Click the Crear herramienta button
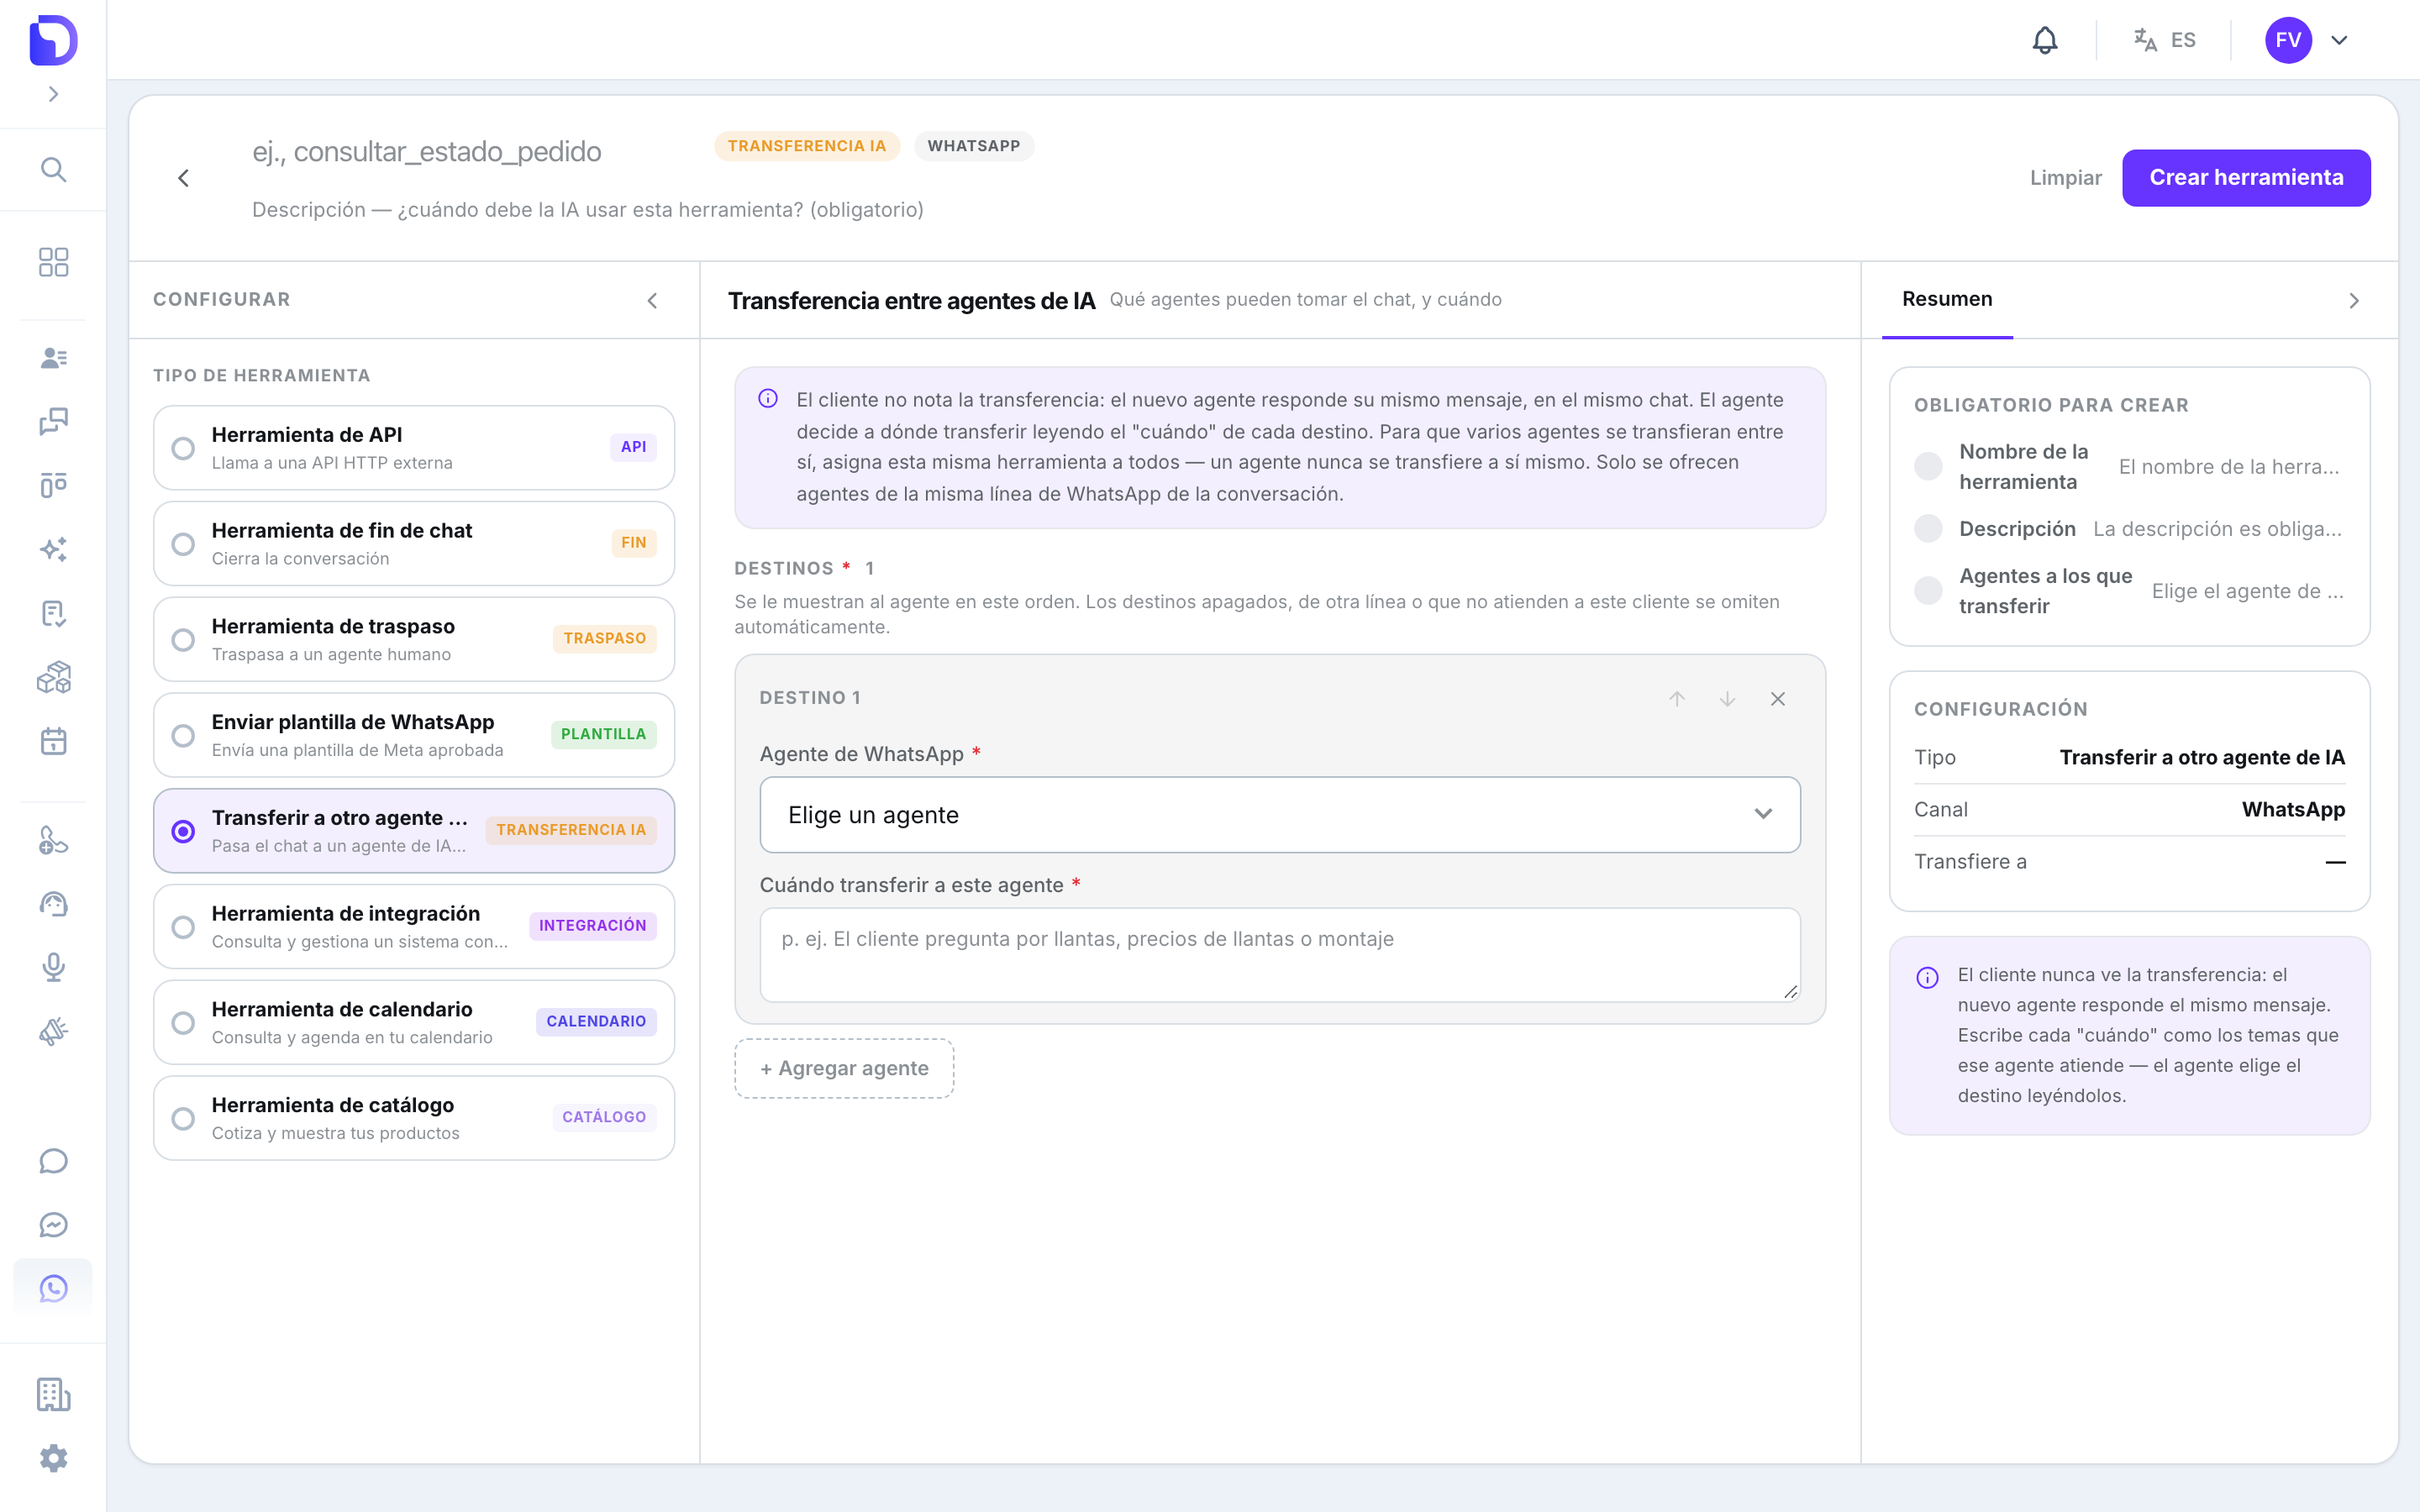Viewport: 2420px width, 1512px height. (2245, 178)
